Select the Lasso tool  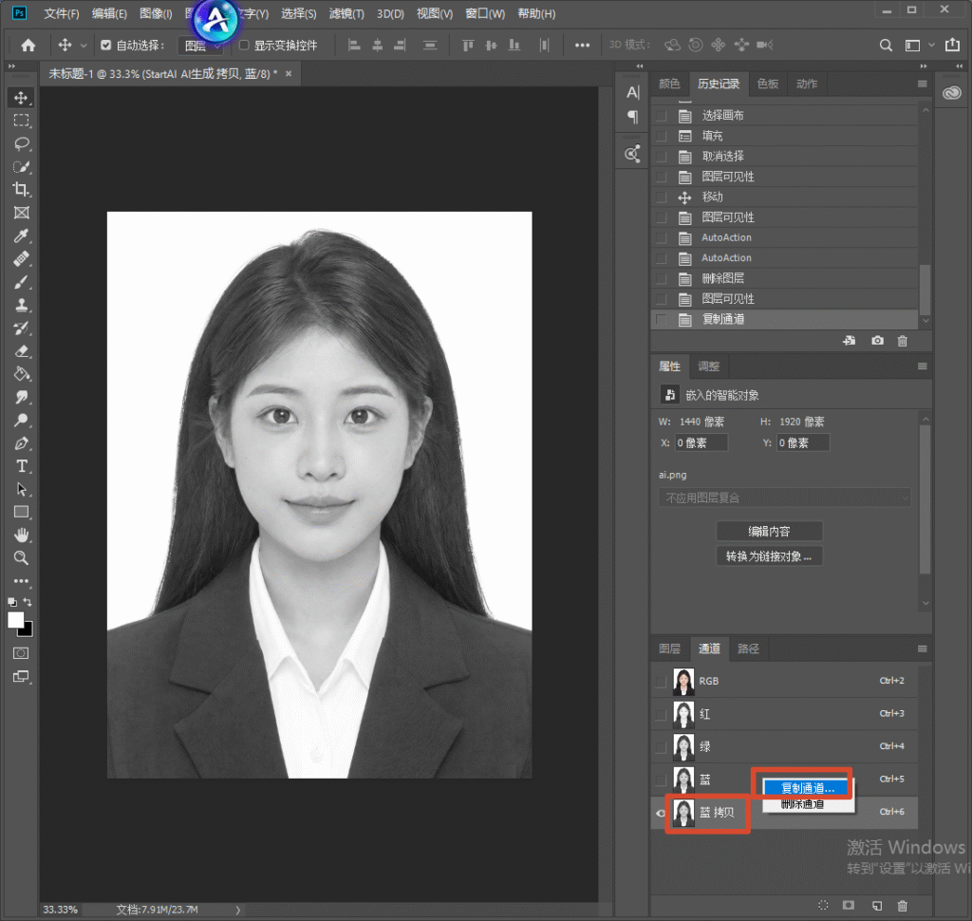tap(22, 144)
